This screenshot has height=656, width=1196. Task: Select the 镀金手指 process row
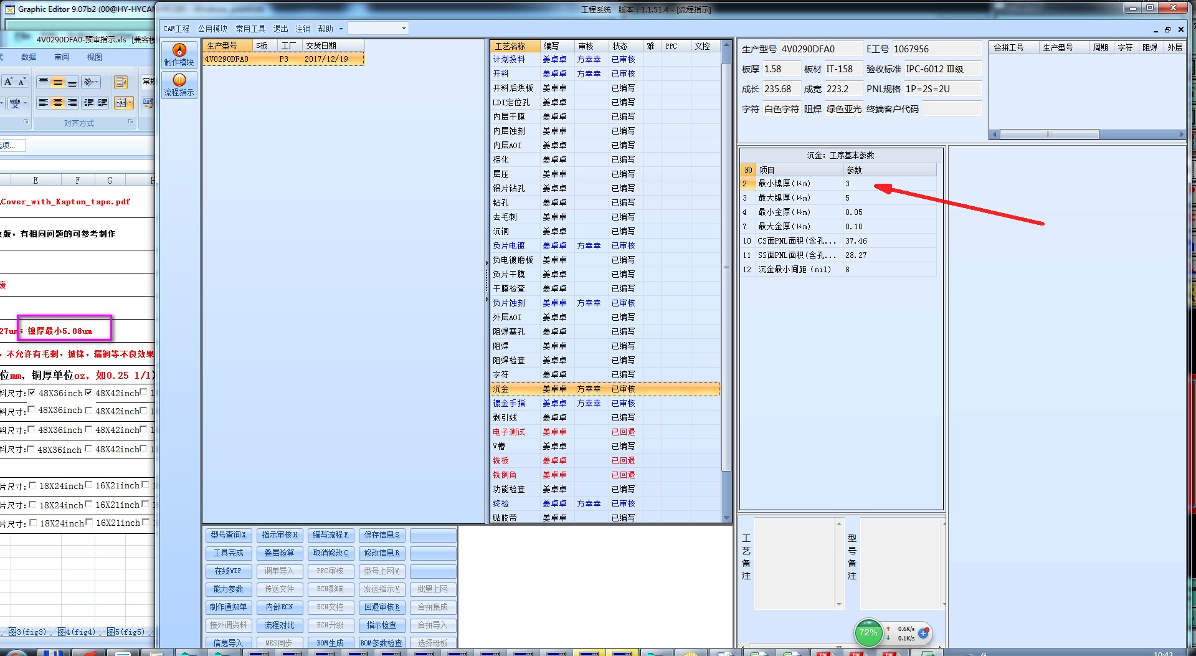[605, 403]
